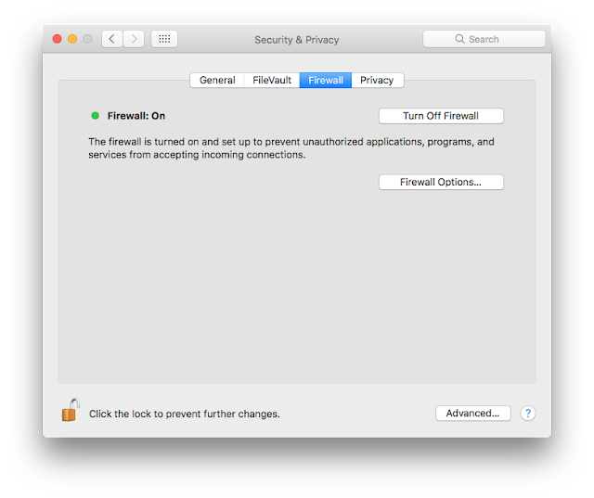The width and height of the screenshot is (594, 498).
Task: Click the Advanced button
Action: (x=472, y=414)
